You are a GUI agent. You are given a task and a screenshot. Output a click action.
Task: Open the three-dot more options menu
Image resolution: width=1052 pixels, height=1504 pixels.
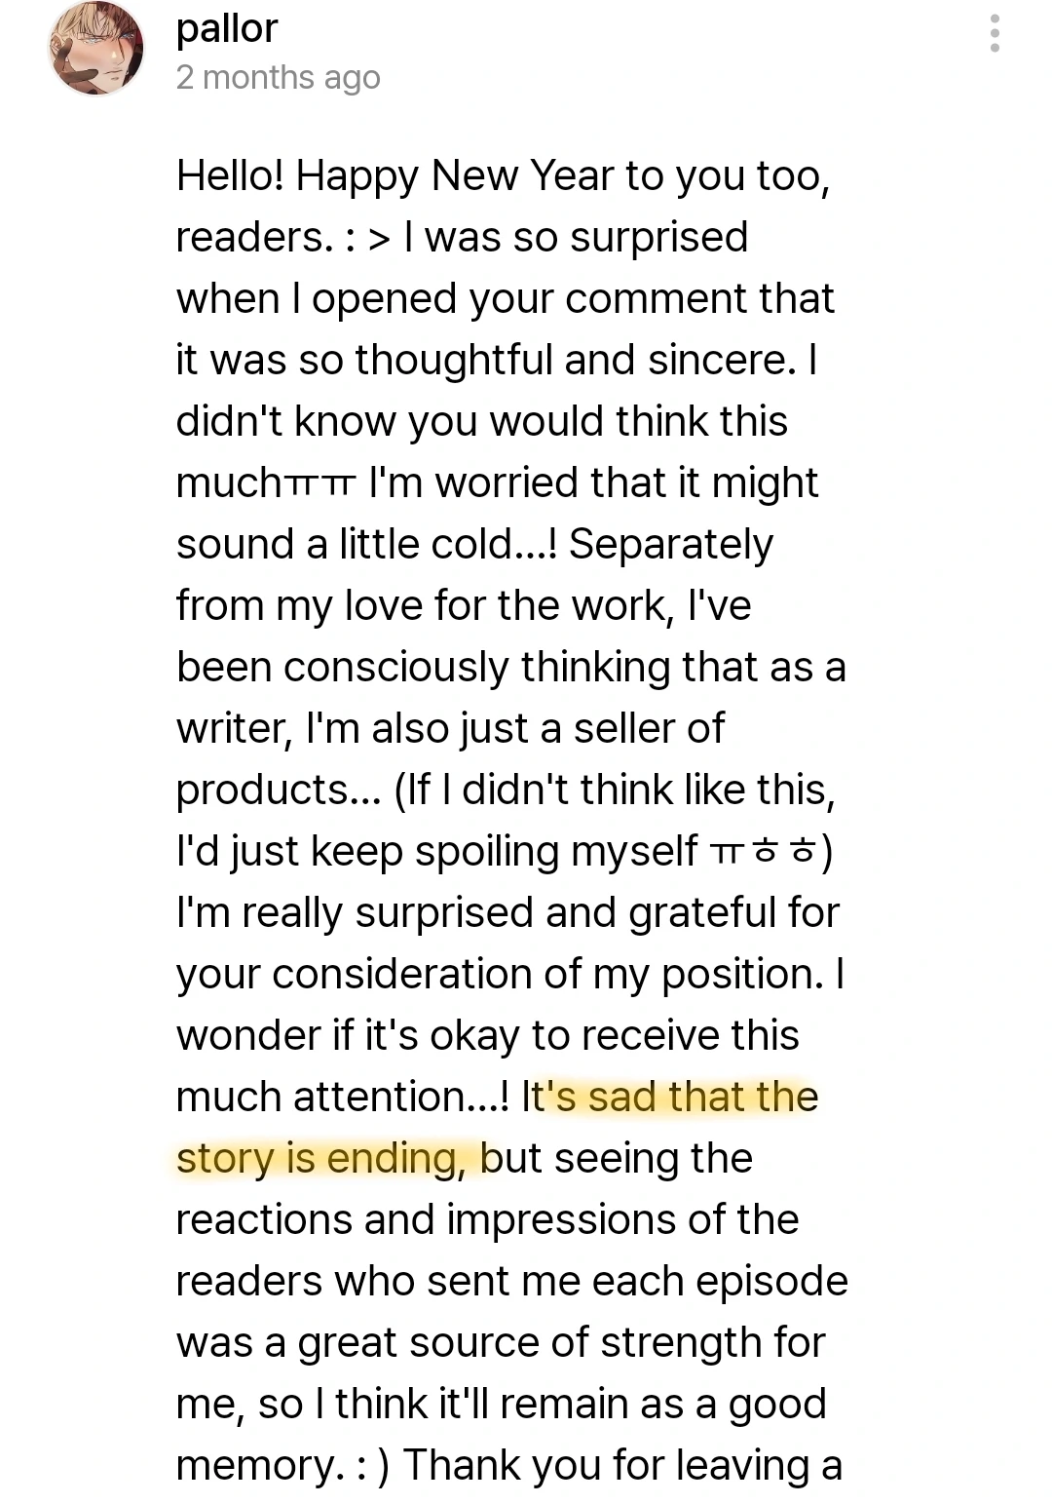point(994,33)
